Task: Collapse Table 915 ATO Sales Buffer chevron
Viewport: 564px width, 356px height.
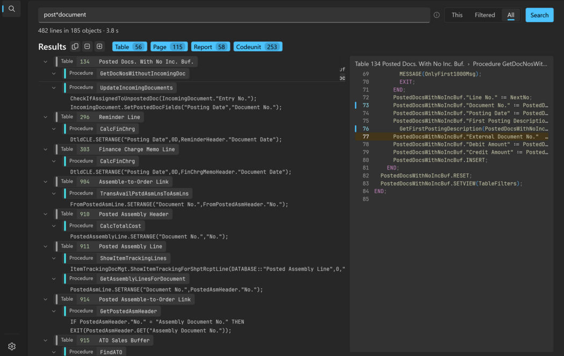Action: tap(45, 340)
